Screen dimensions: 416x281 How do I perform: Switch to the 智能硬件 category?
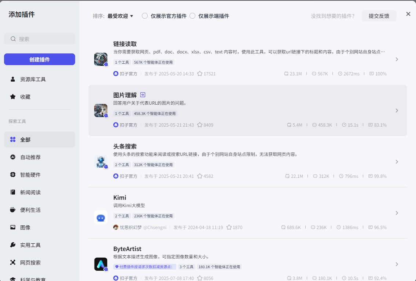click(x=40, y=175)
